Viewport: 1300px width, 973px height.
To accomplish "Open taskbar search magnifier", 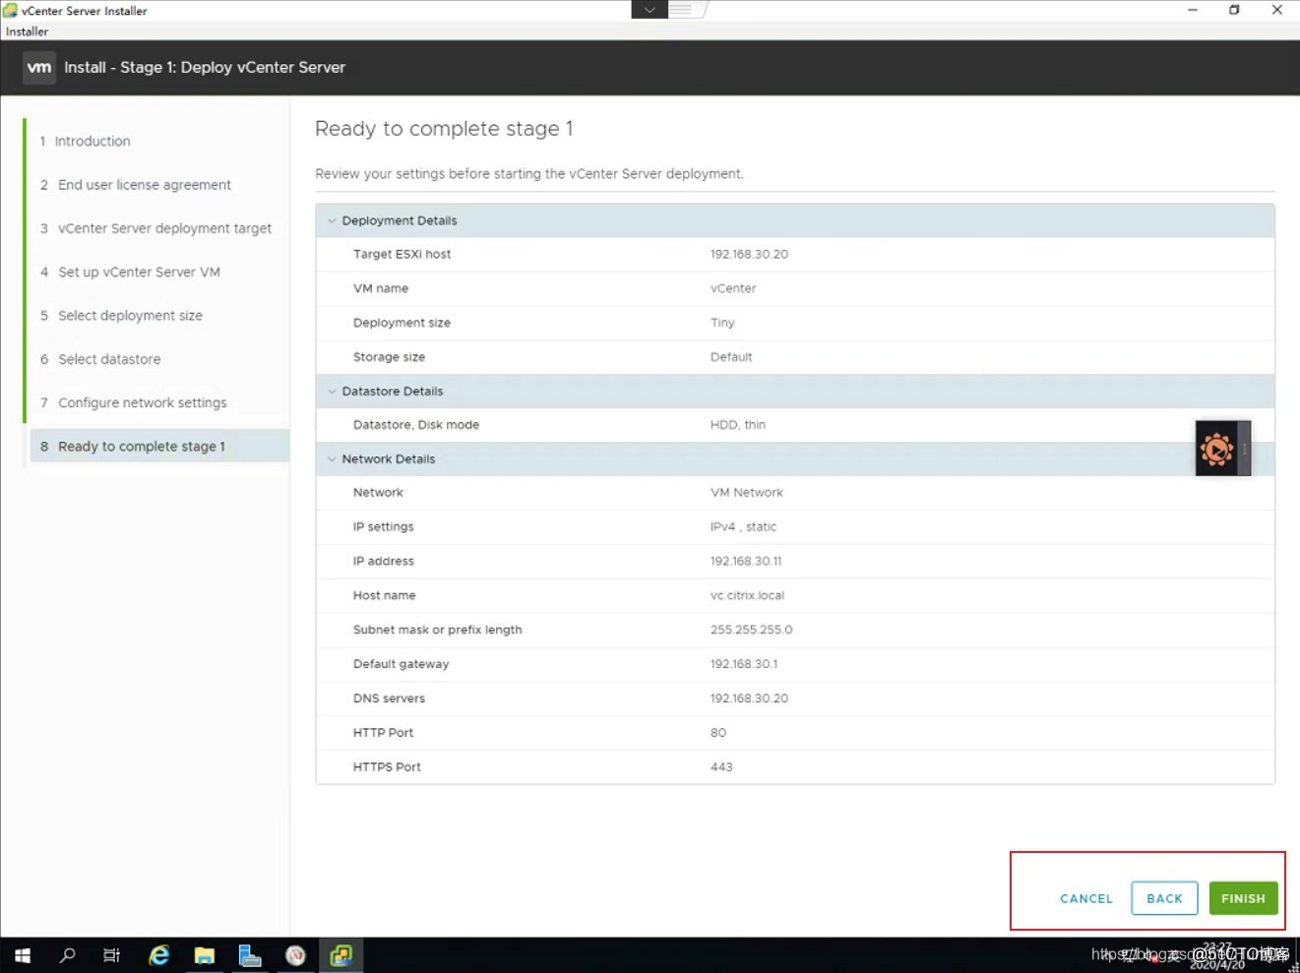I will [67, 955].
